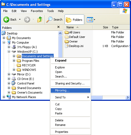131x135 pixels.
Task: Click the Documents and Settings folder icon
Action: click(x=19, y=56)
